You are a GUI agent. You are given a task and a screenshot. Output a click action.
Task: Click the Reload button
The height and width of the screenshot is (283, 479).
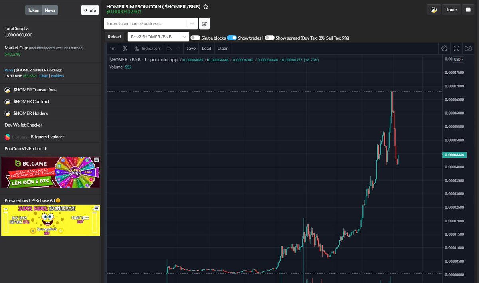pyautogui.click(x=115, y=37)
